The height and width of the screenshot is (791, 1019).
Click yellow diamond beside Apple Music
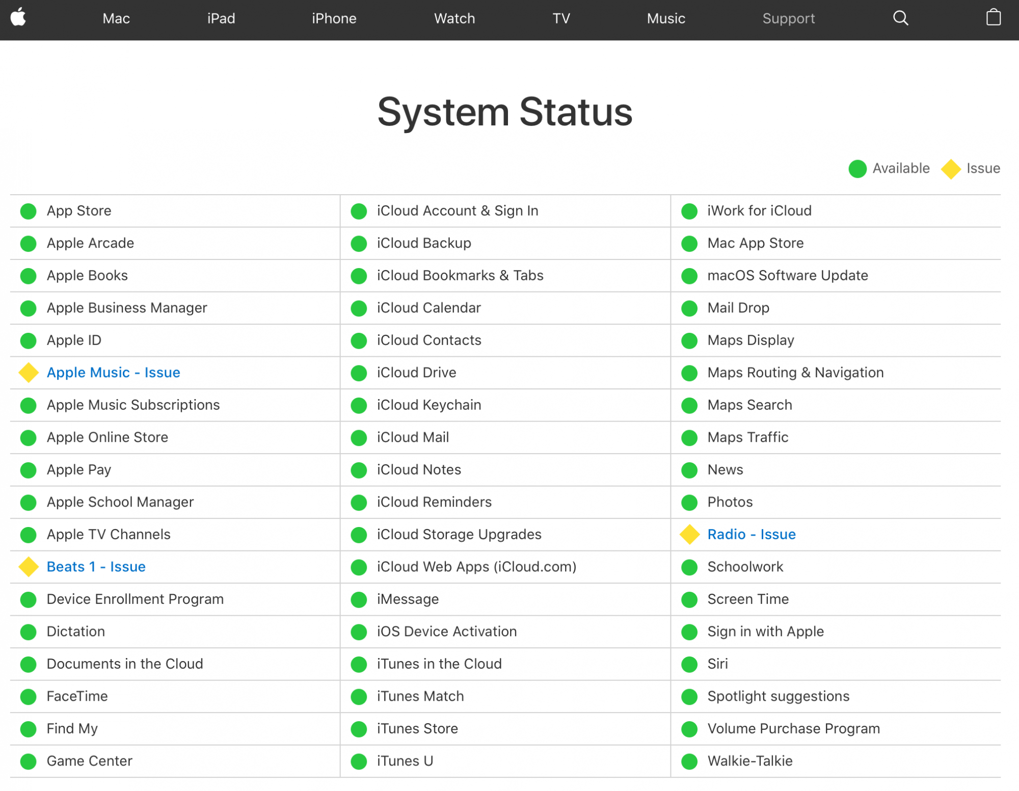tap(29, 373)
